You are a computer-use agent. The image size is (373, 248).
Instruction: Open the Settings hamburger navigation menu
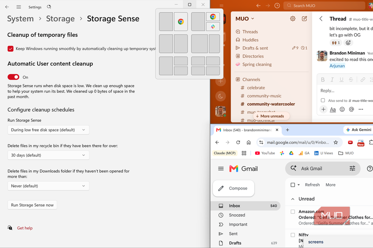(19, 7)
